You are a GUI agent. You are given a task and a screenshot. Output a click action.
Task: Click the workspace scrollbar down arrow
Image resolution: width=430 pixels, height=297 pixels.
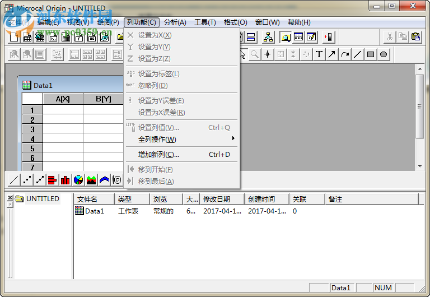(420, 166)
